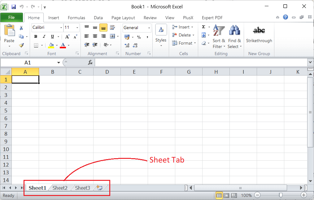Viewport: 314px width, 200px height.
Task: Toggle bold formatting
Action: (x=36, y=36)
